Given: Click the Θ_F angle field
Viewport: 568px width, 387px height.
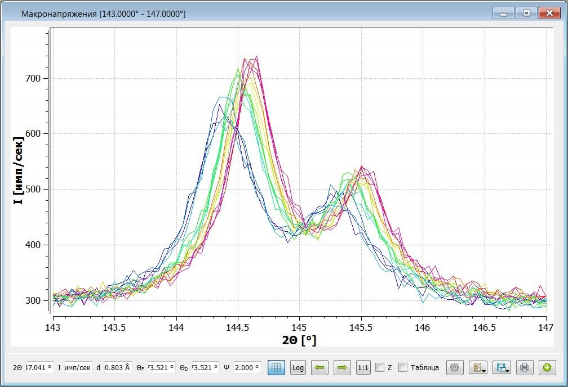Looking at the screenshot, I should pyautogui.click(x=161, y=368).
